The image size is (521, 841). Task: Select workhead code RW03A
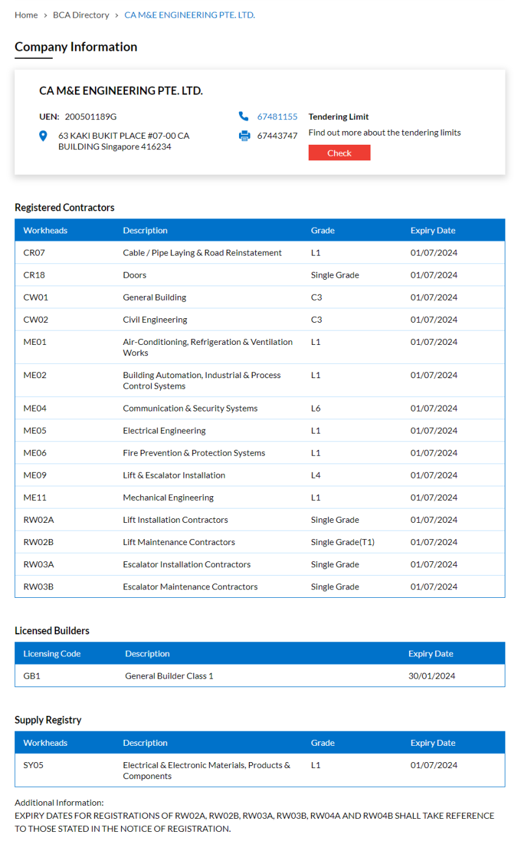point(38,564)
